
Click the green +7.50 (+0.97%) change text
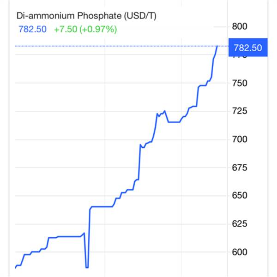click(85, 29)
